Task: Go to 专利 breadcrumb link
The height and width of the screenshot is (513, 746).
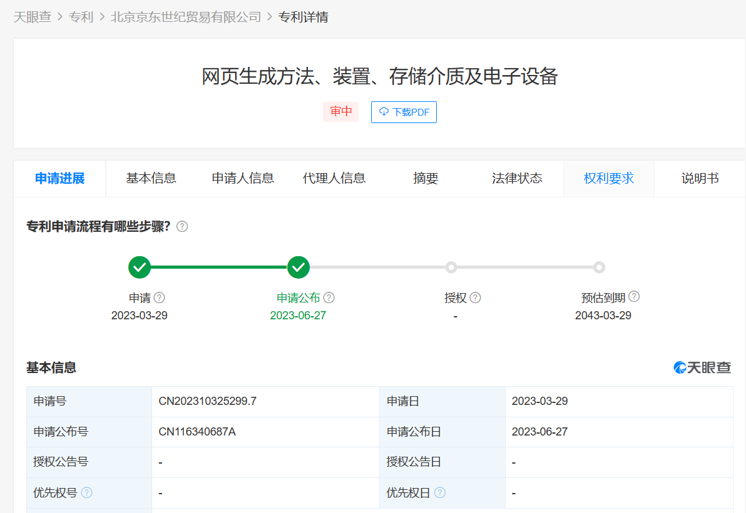Action: pos(81,17)
